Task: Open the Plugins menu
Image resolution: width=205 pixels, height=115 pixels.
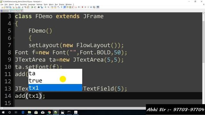Action: [61, 4]
